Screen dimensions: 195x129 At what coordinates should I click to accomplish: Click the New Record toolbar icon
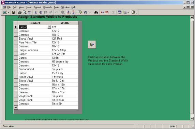tap(102, 12)
